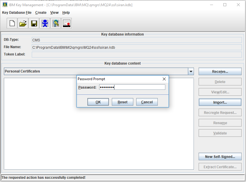
Task: Open the Help menu
Action: (66, 13)
